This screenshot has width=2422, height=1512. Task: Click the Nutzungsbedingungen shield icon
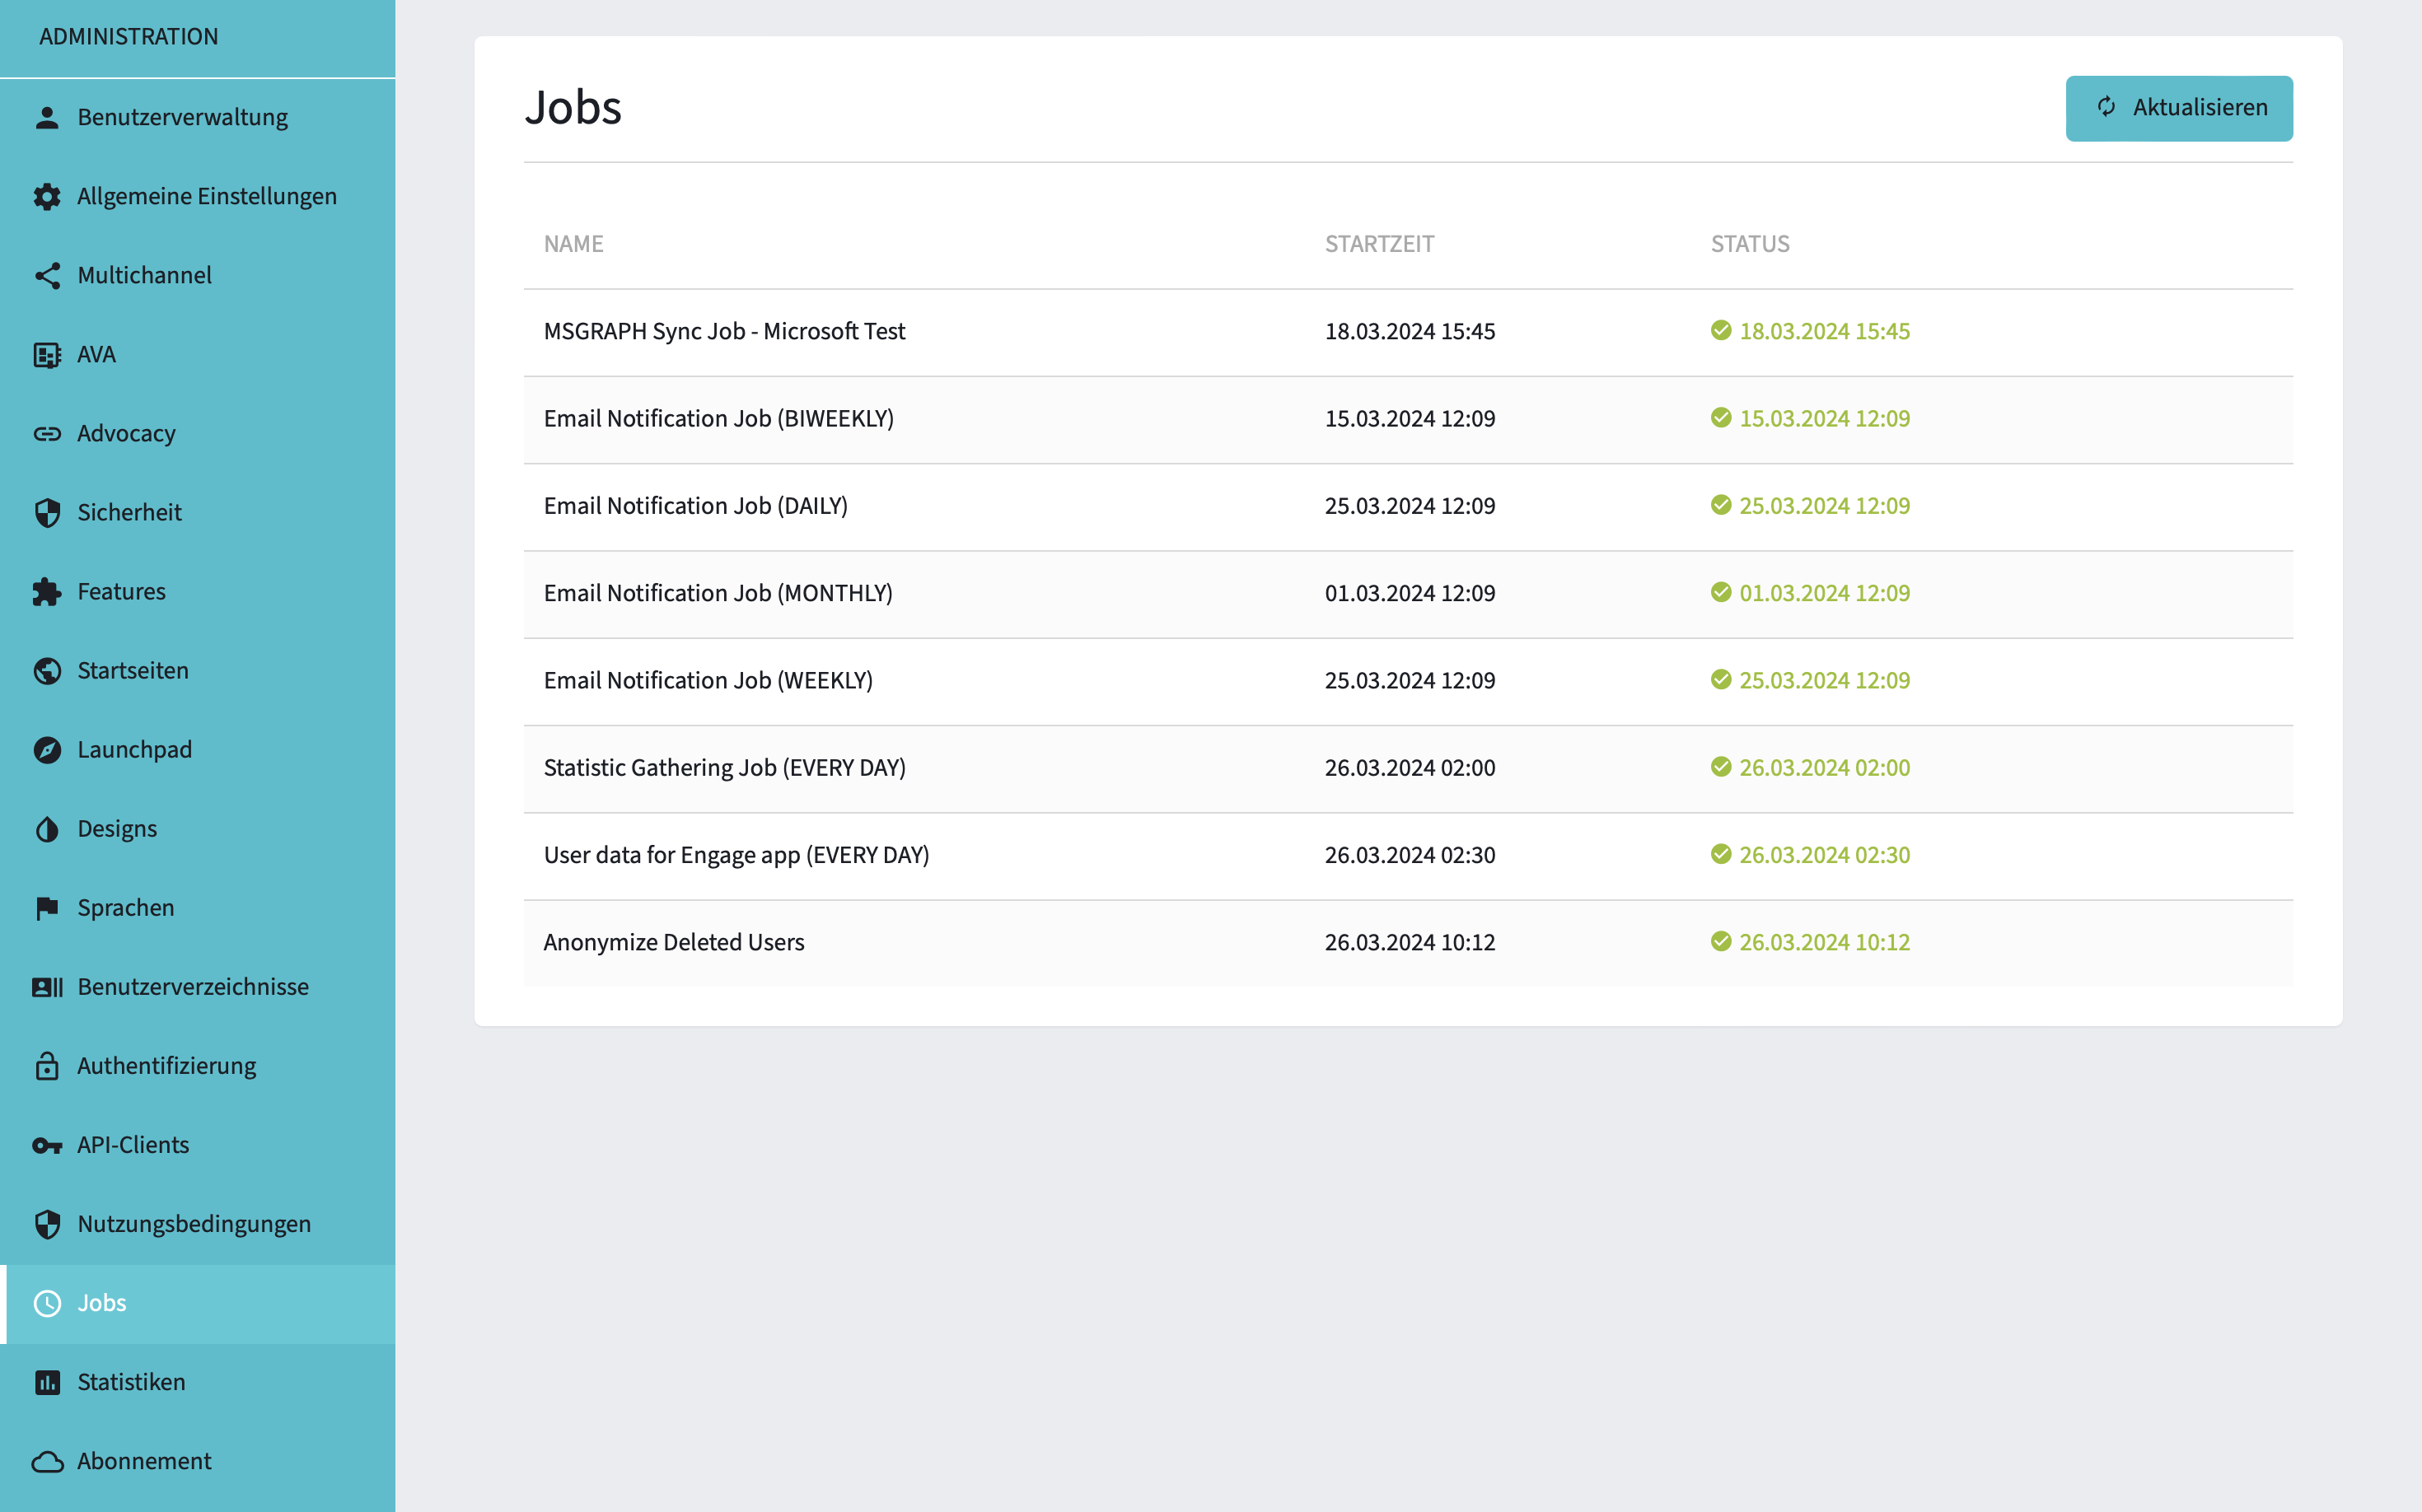[x=47, y=1225]
